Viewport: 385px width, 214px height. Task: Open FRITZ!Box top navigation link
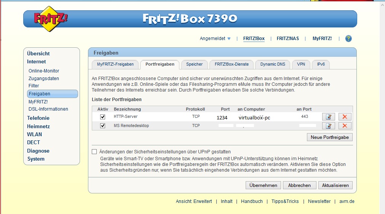[254, 39]
